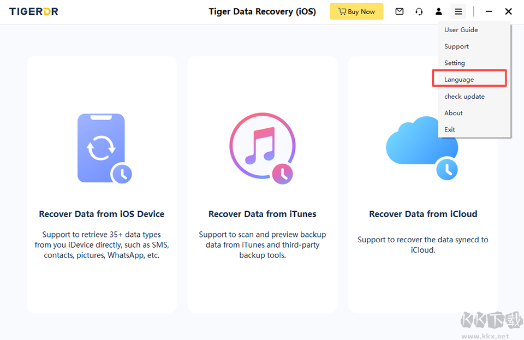Click the TIGERDR logo

pyautogui.click(x=33, y=11)
